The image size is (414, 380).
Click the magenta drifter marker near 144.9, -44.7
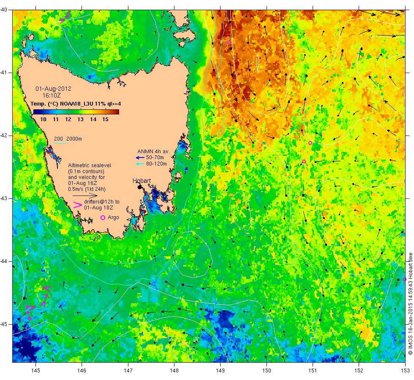30,307
